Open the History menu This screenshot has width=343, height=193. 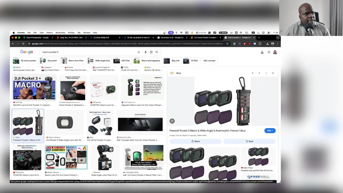pyautogui.click(x=50, y=33)
